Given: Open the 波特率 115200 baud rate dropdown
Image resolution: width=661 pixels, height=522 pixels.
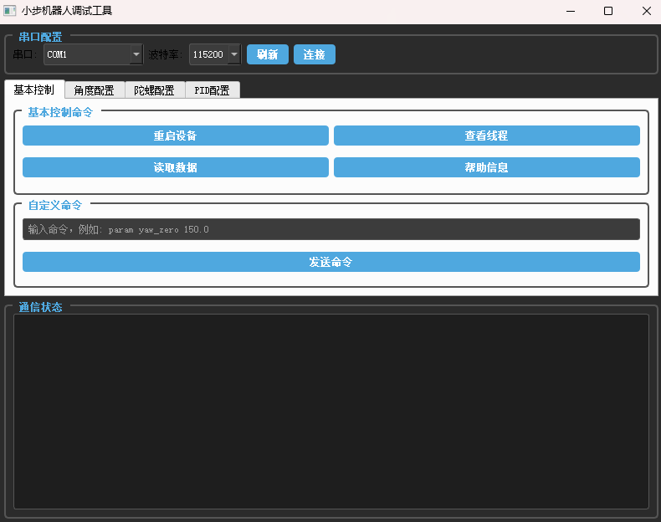Looking at the screenshot, I should [215, 54].
